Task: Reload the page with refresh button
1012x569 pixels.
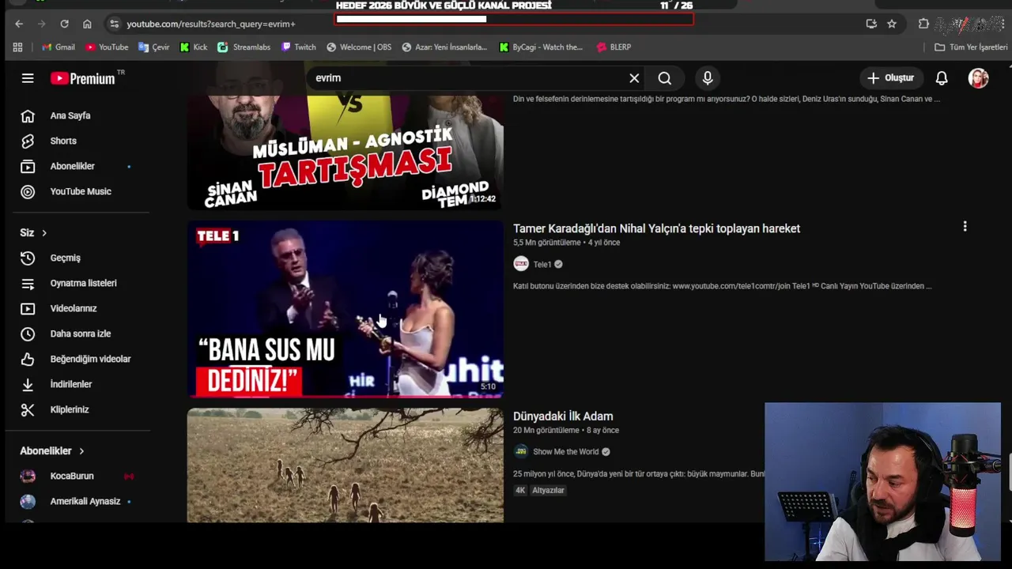Action: pos(65,24)
